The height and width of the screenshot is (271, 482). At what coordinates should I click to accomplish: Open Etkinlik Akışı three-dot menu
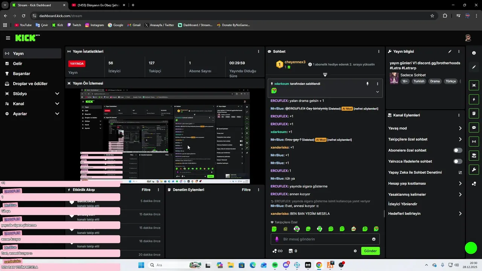point(158,190)
